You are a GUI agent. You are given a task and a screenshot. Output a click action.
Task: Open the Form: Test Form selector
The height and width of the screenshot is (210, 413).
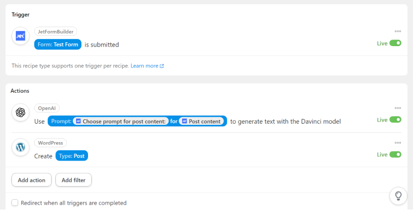[x=58, y=44]
